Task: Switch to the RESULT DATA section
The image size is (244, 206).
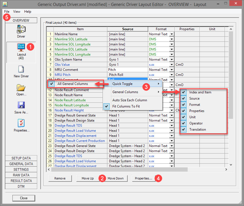Action: click(x=21, y=181)
